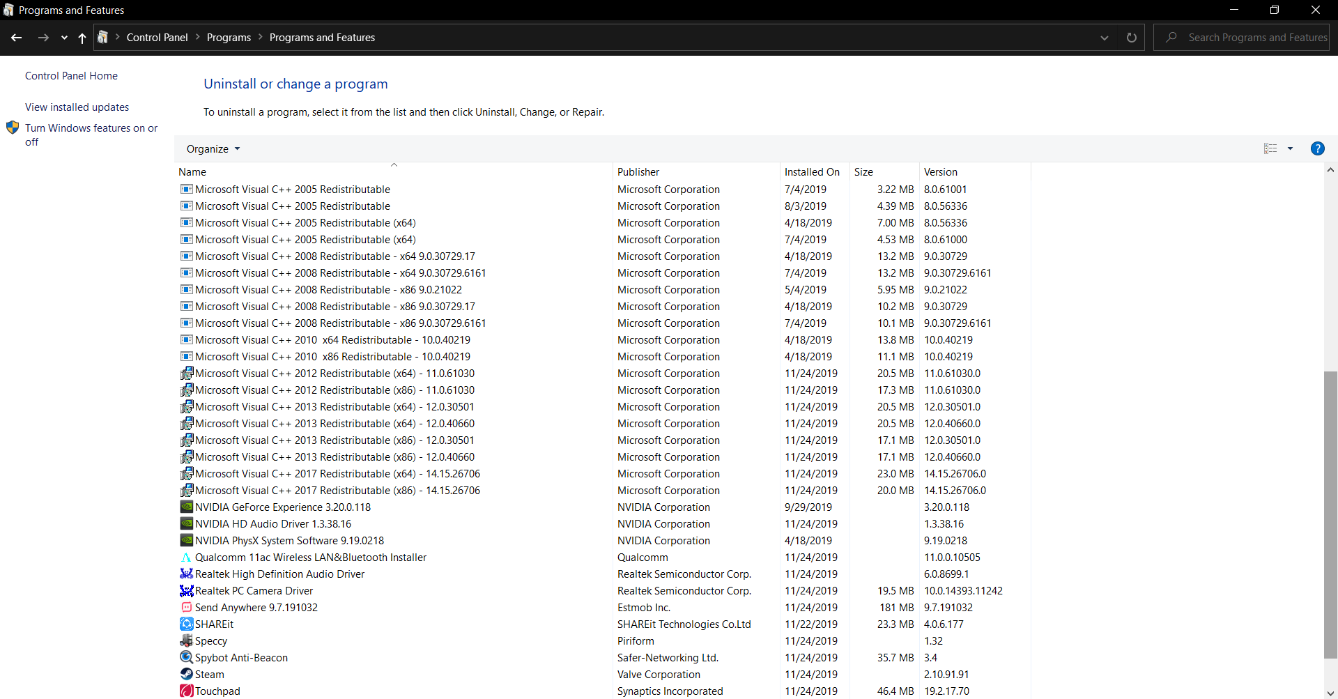The image size is (1338, 699).
Task: Select the Speccy program icon
Action: point(186,640)
